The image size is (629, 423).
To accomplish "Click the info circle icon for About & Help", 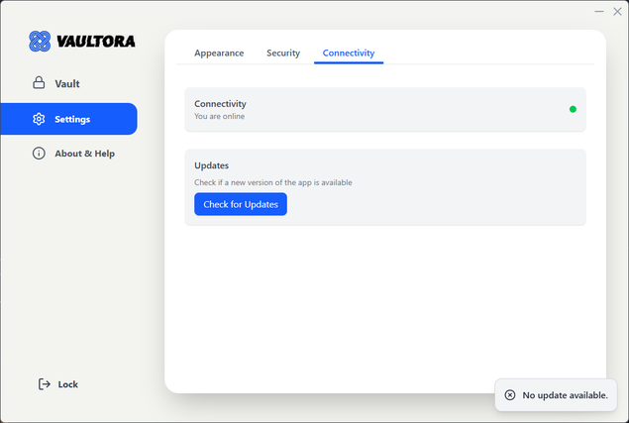I will click(x=39, y=154).
